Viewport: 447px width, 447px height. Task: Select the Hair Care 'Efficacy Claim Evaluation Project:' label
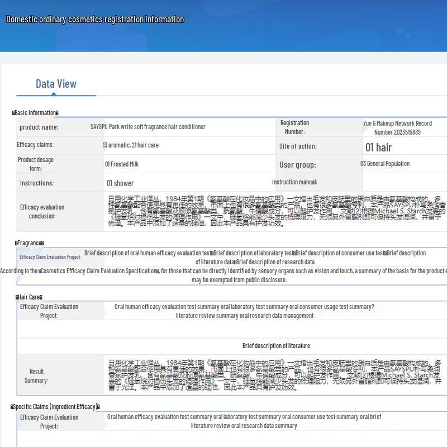[x=49, y=311]
